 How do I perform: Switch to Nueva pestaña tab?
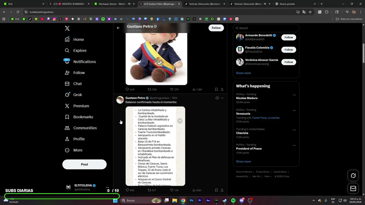pyautogui.click(x=295, y=4)
